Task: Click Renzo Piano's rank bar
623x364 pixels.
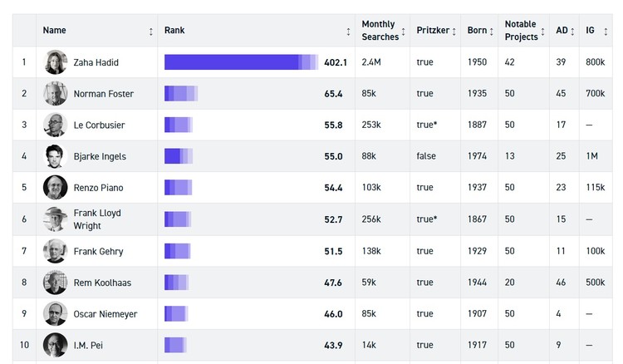Action: tap(179, 188)
